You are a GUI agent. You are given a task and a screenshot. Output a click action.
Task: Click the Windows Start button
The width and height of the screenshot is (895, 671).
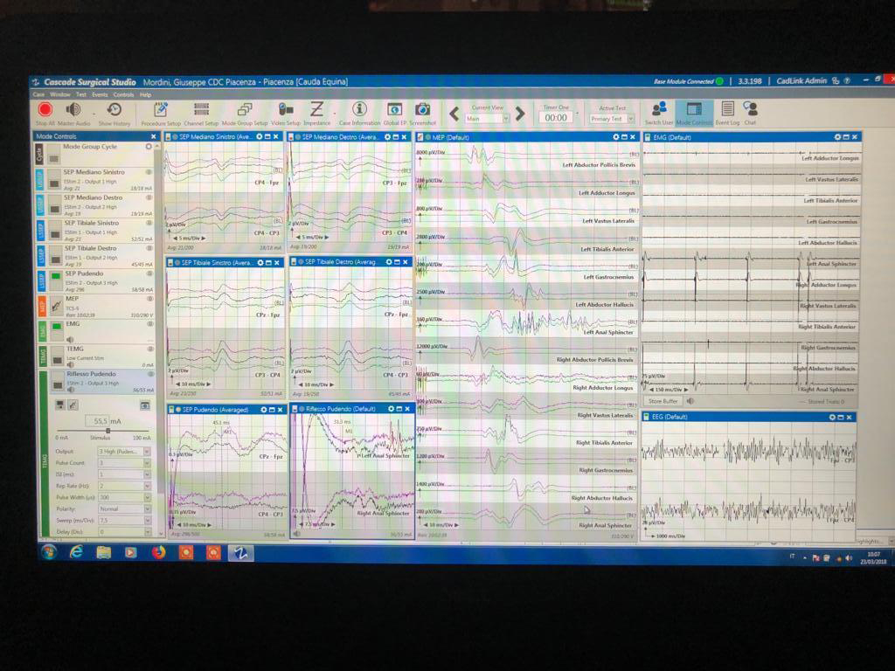pos(48,552)
